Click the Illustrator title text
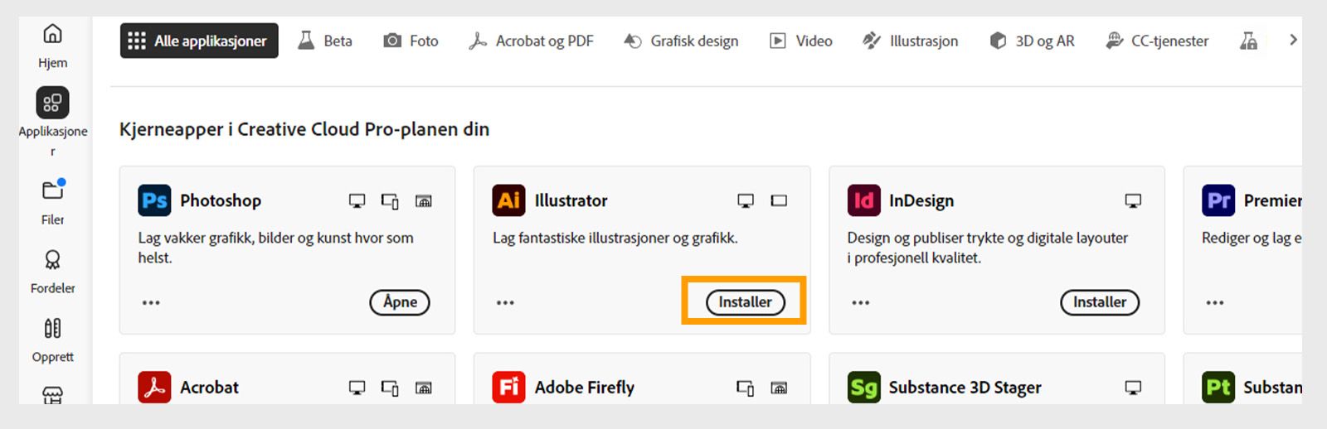The image size is (1327, 429). click(571, 200)
